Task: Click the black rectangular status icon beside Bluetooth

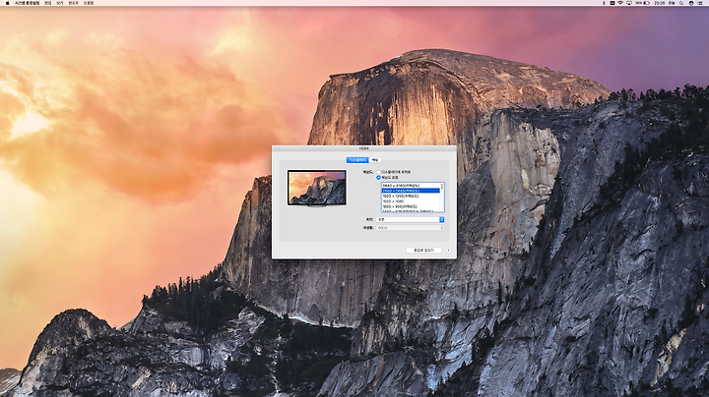Action: [612, 3]
